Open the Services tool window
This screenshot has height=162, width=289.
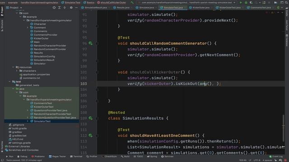pyautogui.click(x=167, y=157)
